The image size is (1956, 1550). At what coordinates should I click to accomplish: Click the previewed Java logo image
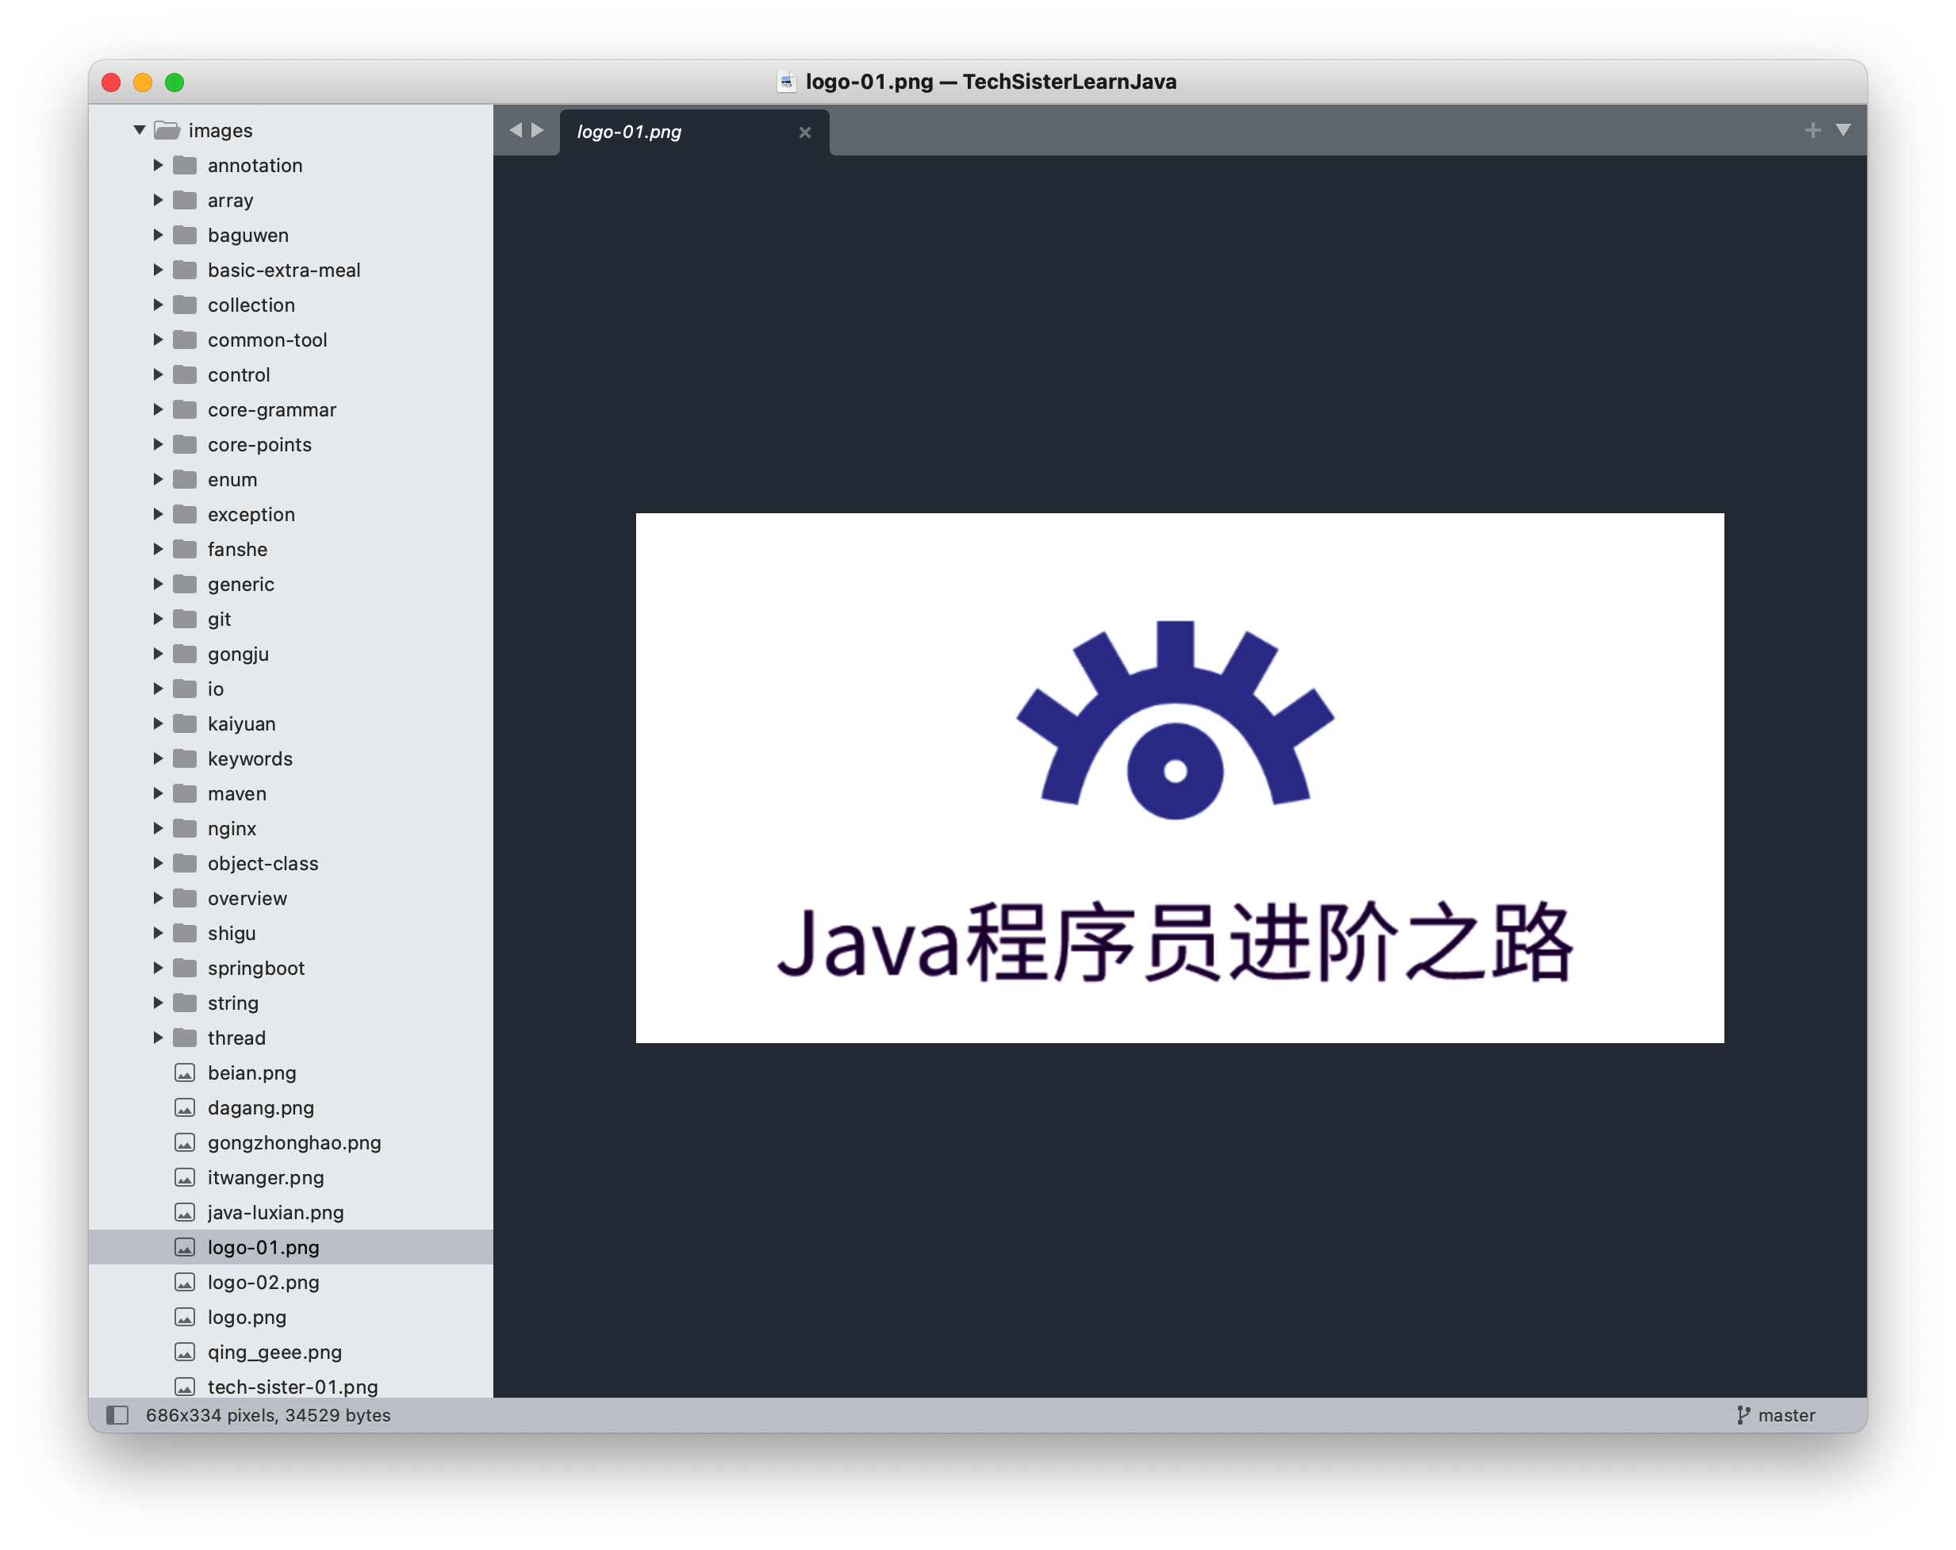pyautogui.click(x=1179, y=777)
